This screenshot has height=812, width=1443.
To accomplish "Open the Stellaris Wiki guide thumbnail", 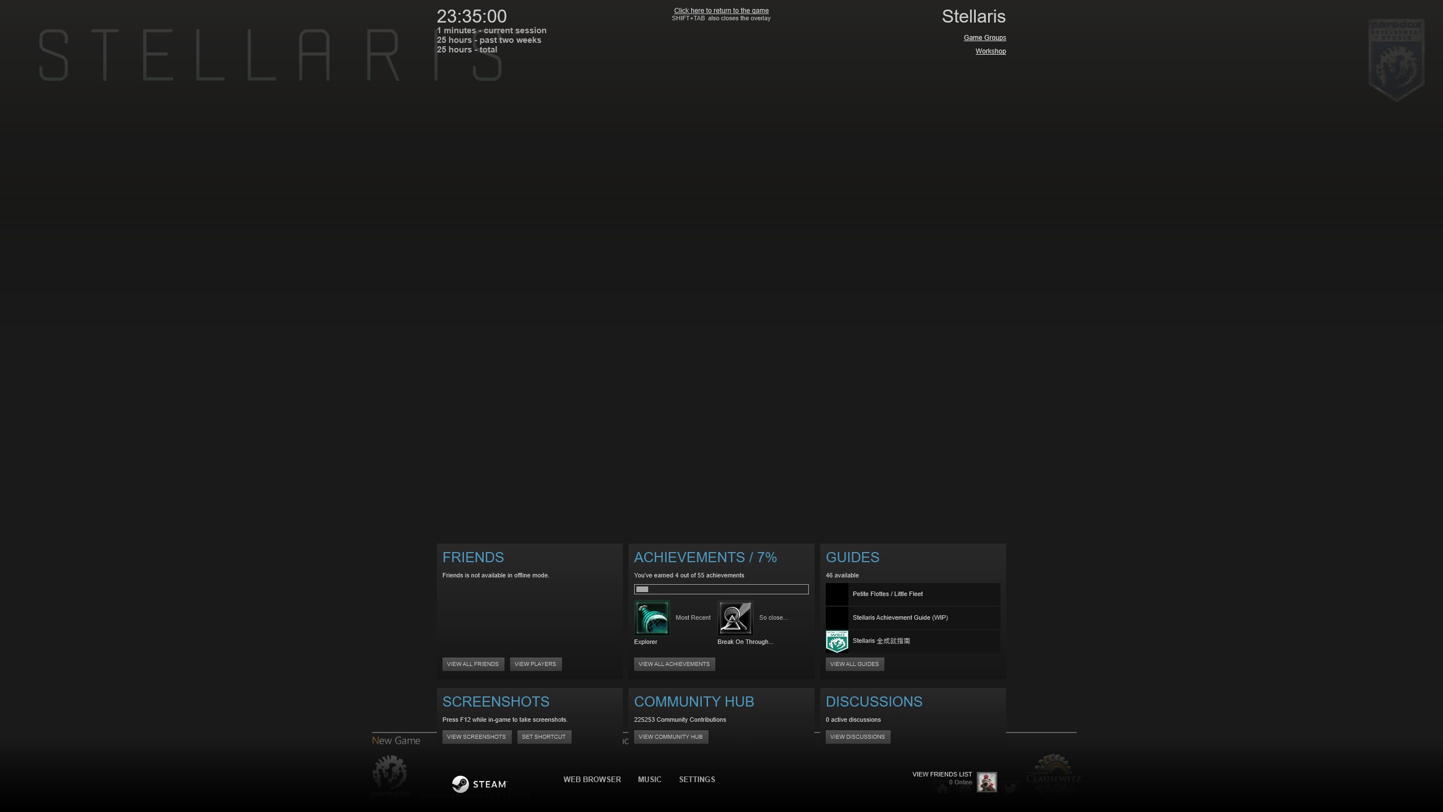I will 837,641.
